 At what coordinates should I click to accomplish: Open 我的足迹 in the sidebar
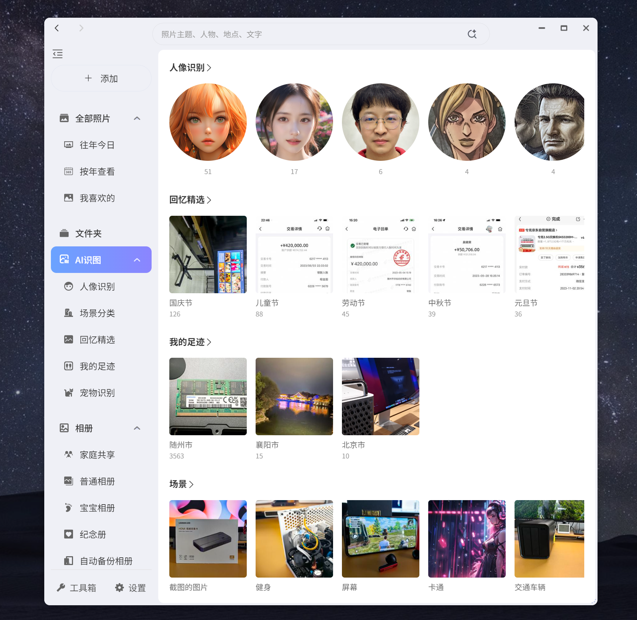coord(101,366)
